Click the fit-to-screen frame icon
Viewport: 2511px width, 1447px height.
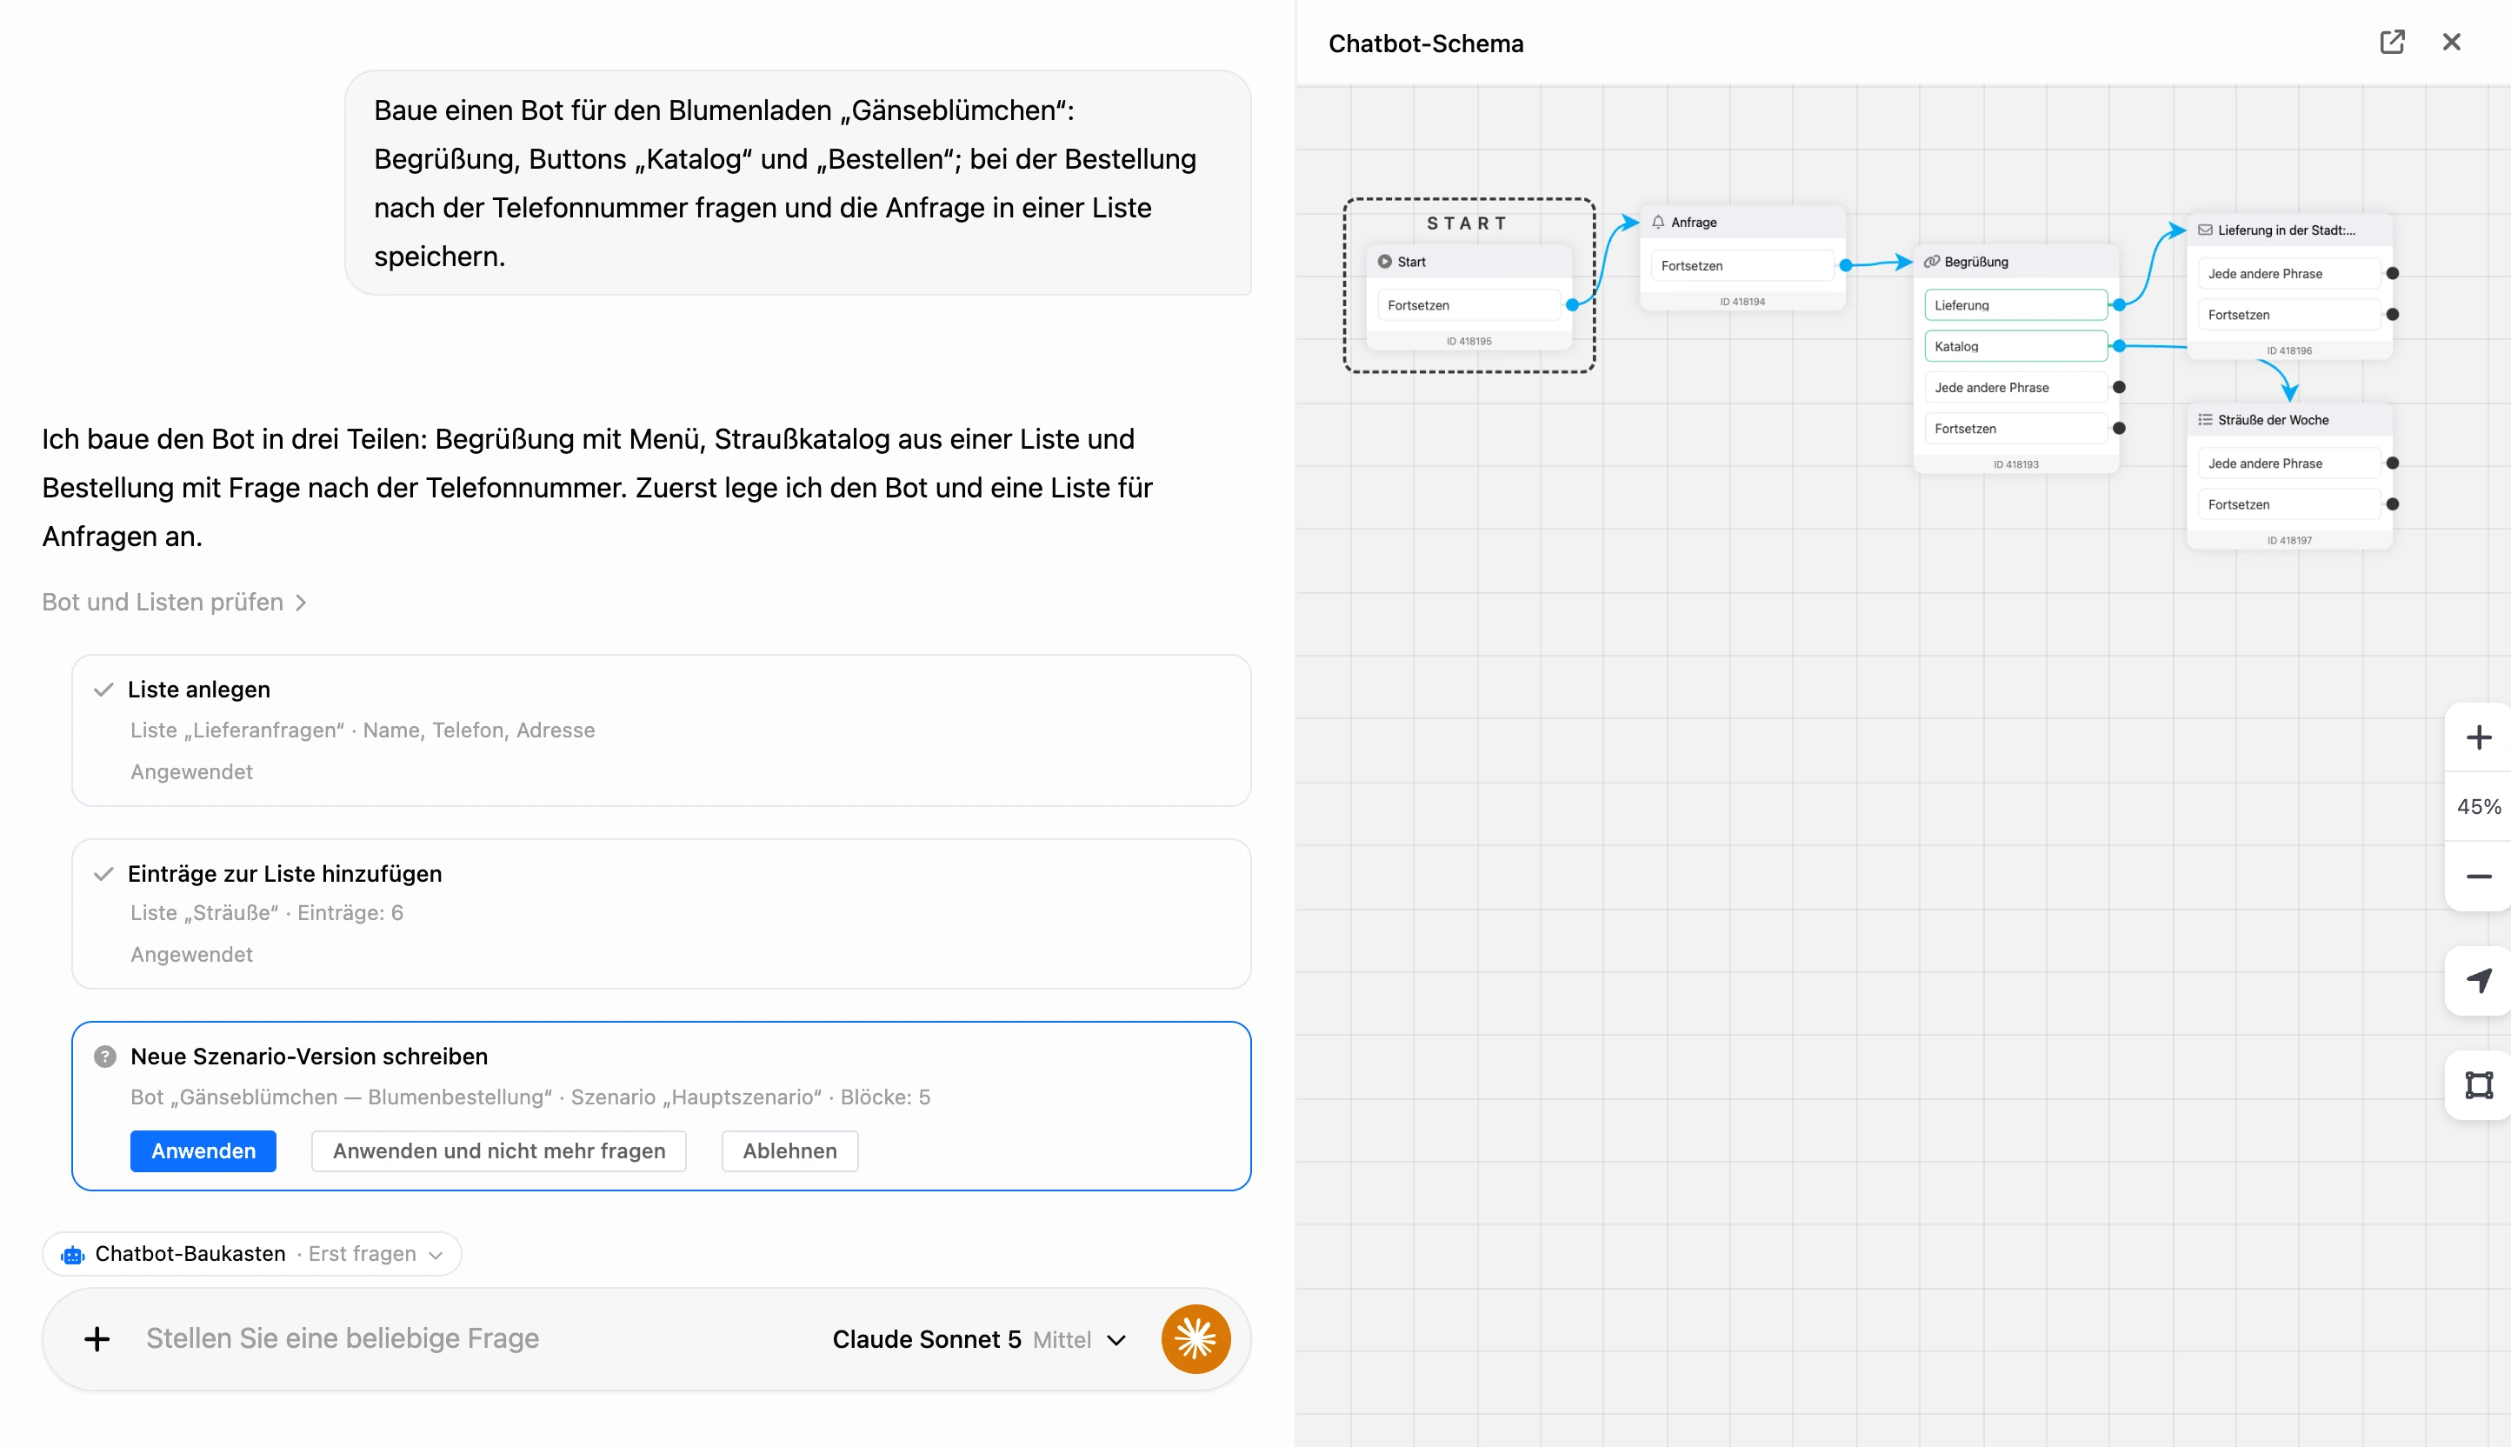coord(2478,1085)
